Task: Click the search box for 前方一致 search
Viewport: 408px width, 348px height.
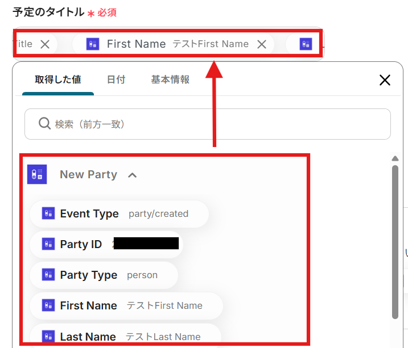Action: 216,124
